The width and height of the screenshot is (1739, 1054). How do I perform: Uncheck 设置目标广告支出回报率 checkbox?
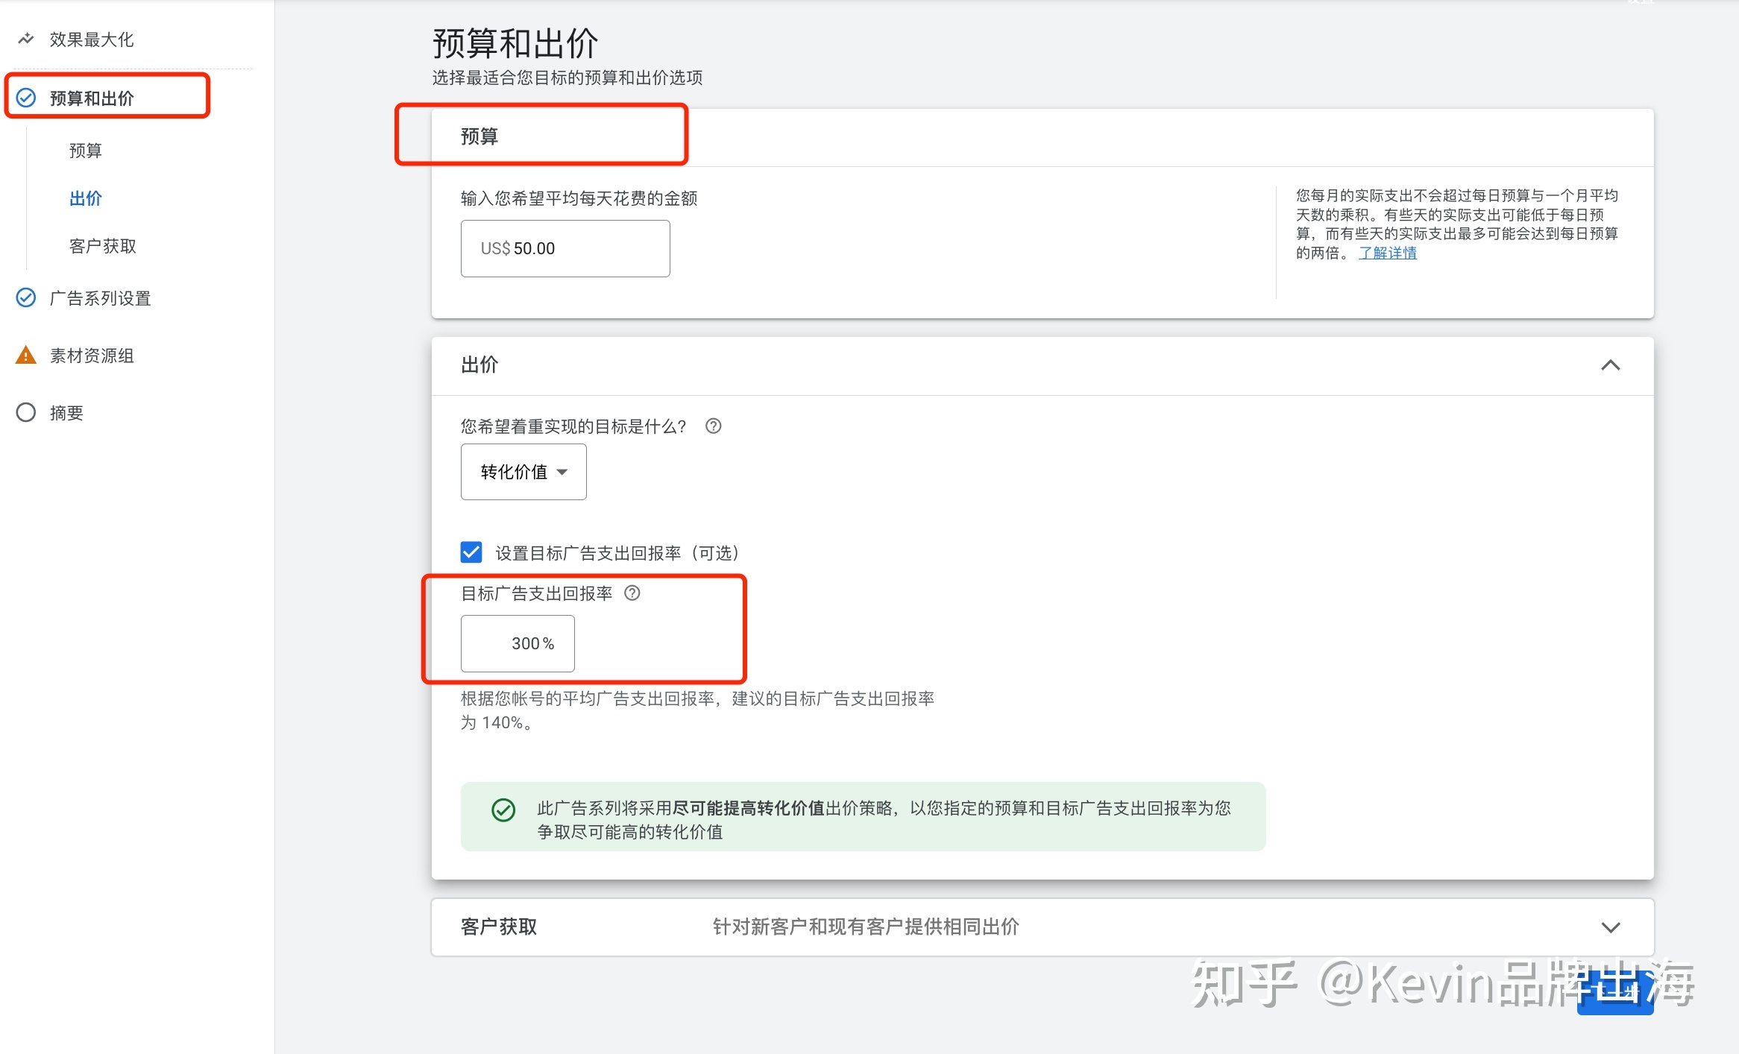coord(471,552)
